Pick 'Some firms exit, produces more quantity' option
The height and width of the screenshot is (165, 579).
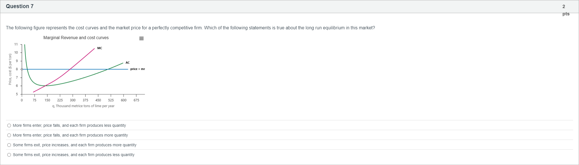[9, 145]
